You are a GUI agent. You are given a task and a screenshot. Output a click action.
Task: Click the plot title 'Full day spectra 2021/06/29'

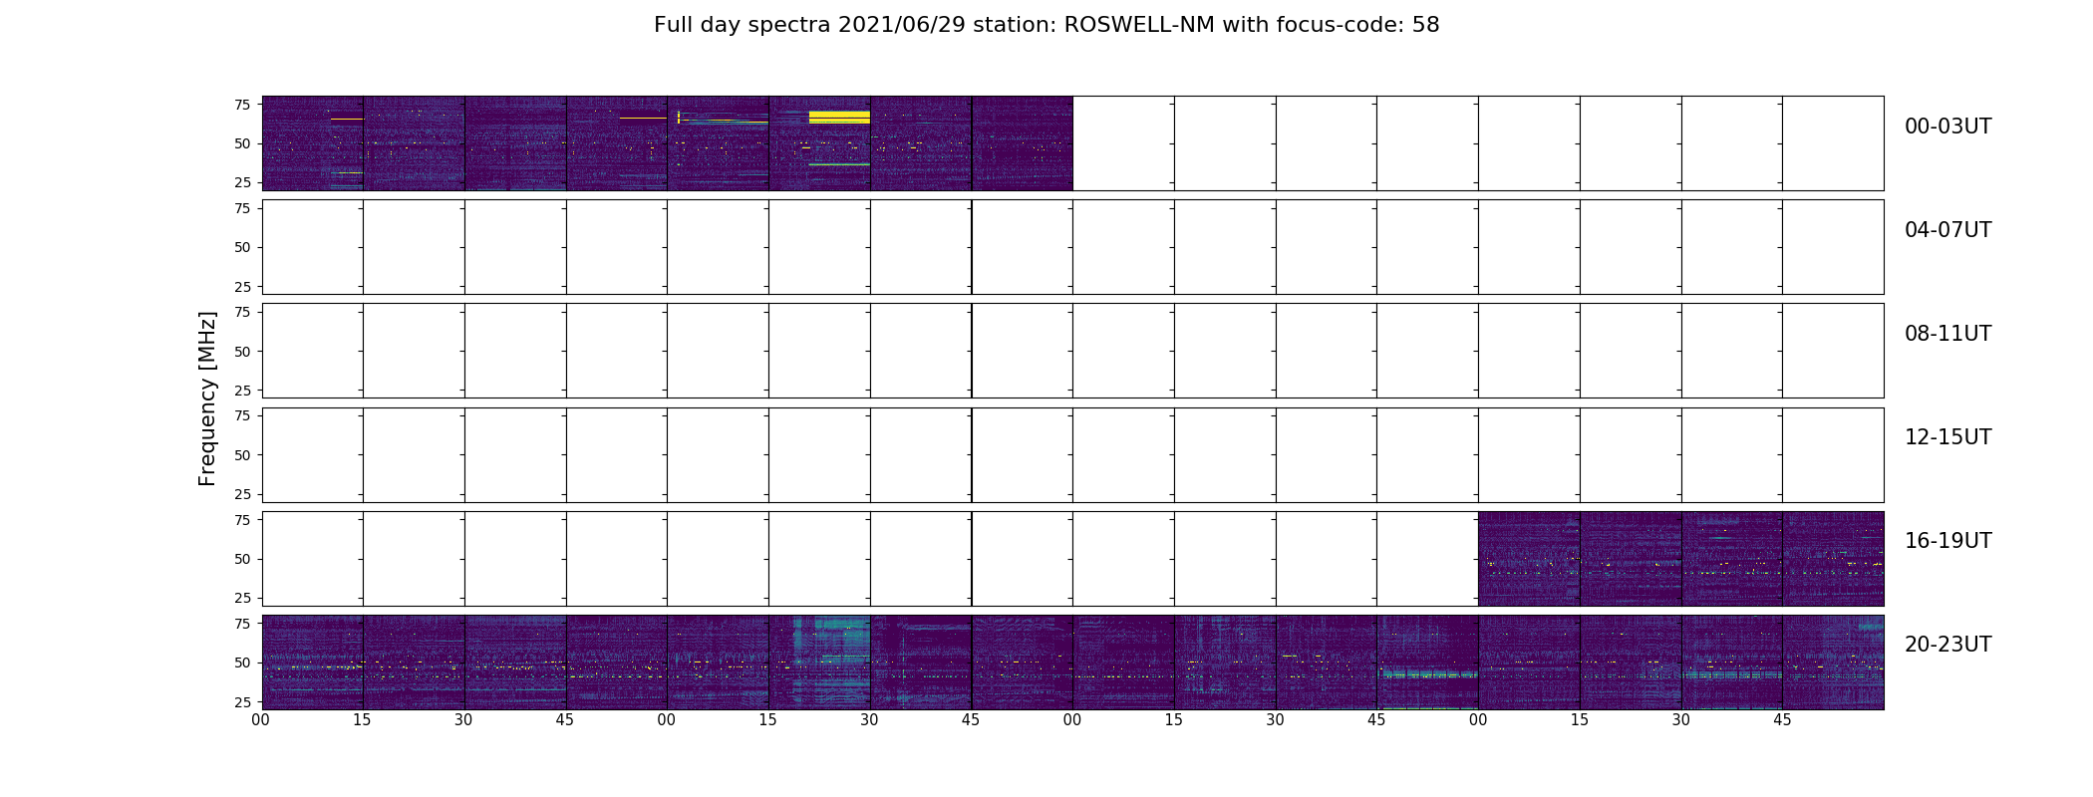tap(1046, 25)
